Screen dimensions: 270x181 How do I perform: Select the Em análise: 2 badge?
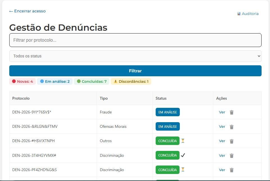(55, 82)
